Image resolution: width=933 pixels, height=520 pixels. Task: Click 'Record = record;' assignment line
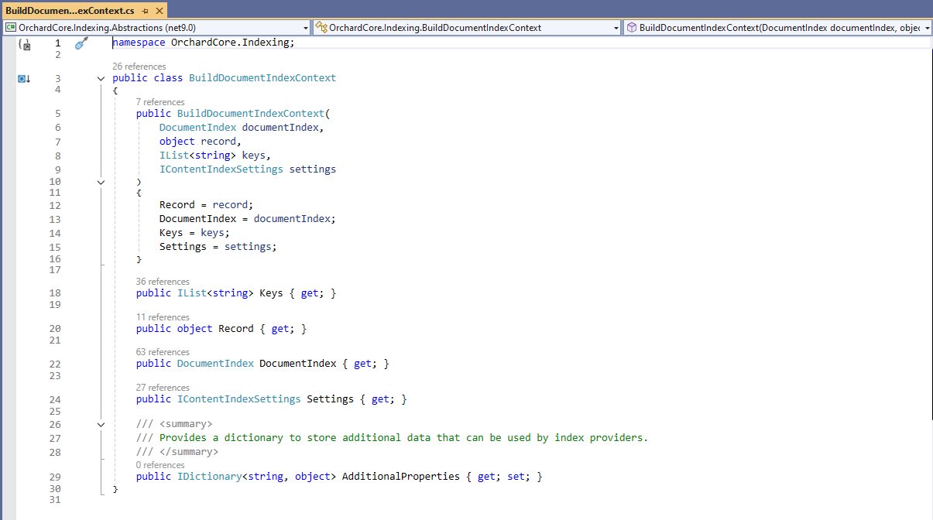click(207, 205)
